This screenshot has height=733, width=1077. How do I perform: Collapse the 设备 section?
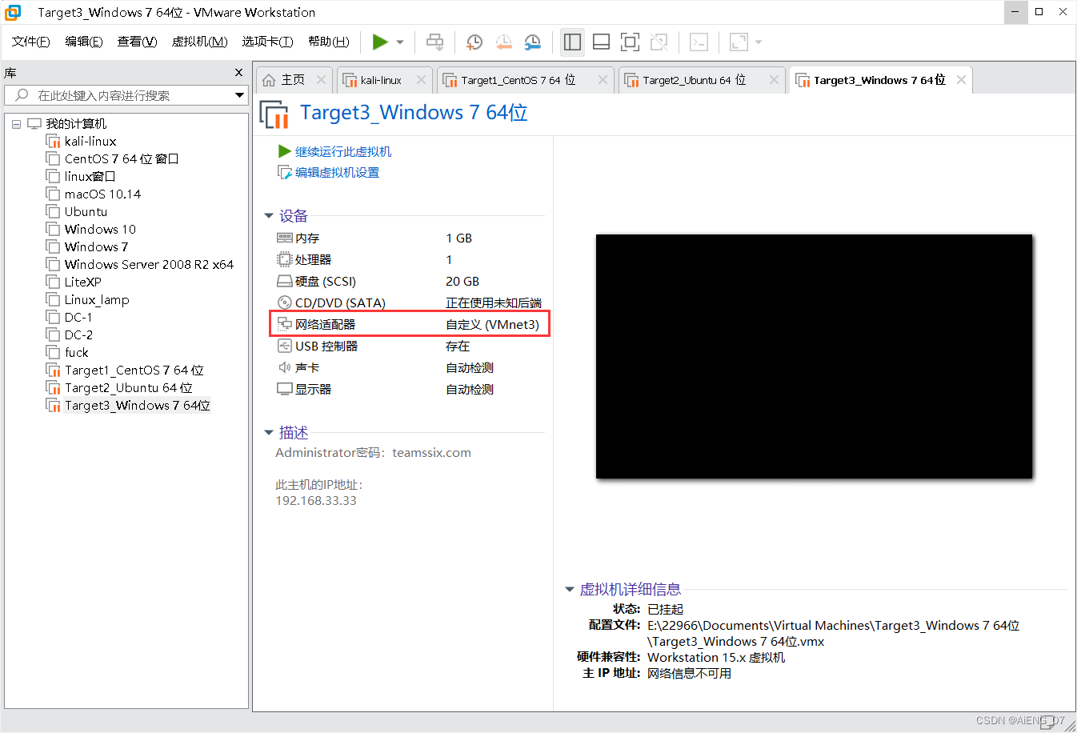pyautogui.click(x=269, y=216)
